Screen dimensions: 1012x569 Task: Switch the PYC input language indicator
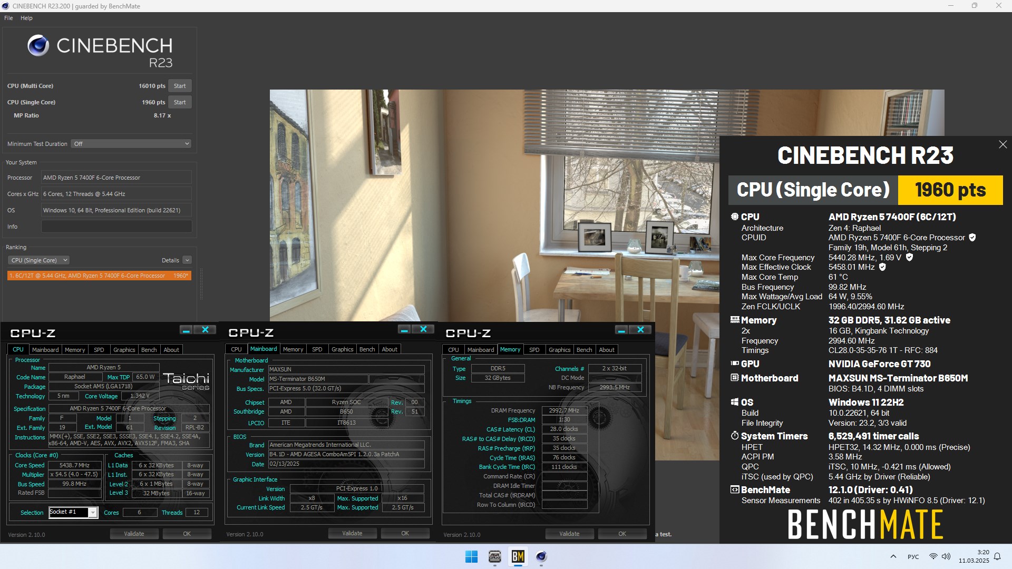913,557
